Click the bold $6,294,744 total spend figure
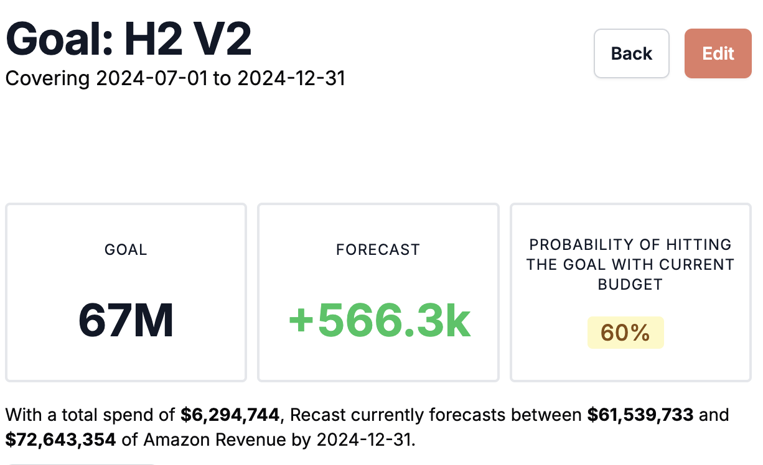Screen dimensions: 763x465 pos(230,415)
